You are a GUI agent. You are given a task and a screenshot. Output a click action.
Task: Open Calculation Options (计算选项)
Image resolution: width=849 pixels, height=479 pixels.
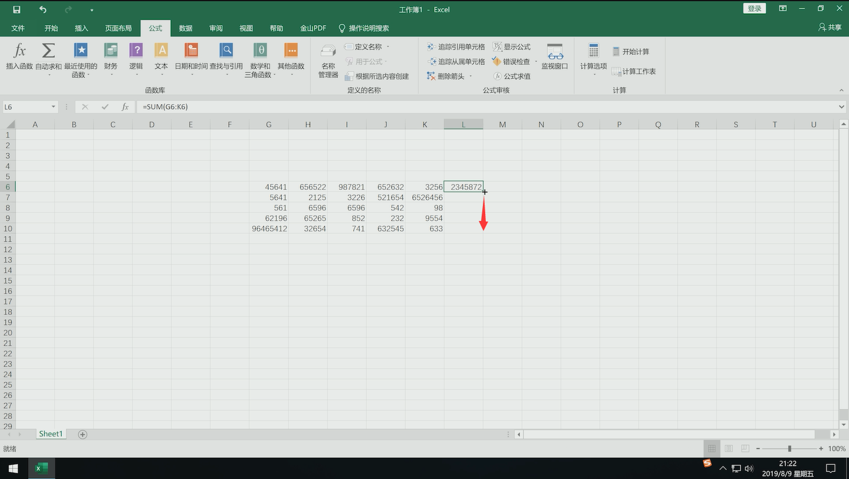click(593, 59)
